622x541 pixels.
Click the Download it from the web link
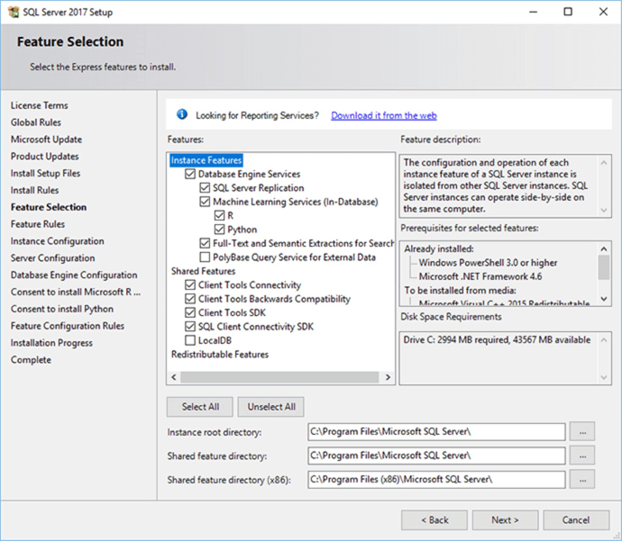384,115
